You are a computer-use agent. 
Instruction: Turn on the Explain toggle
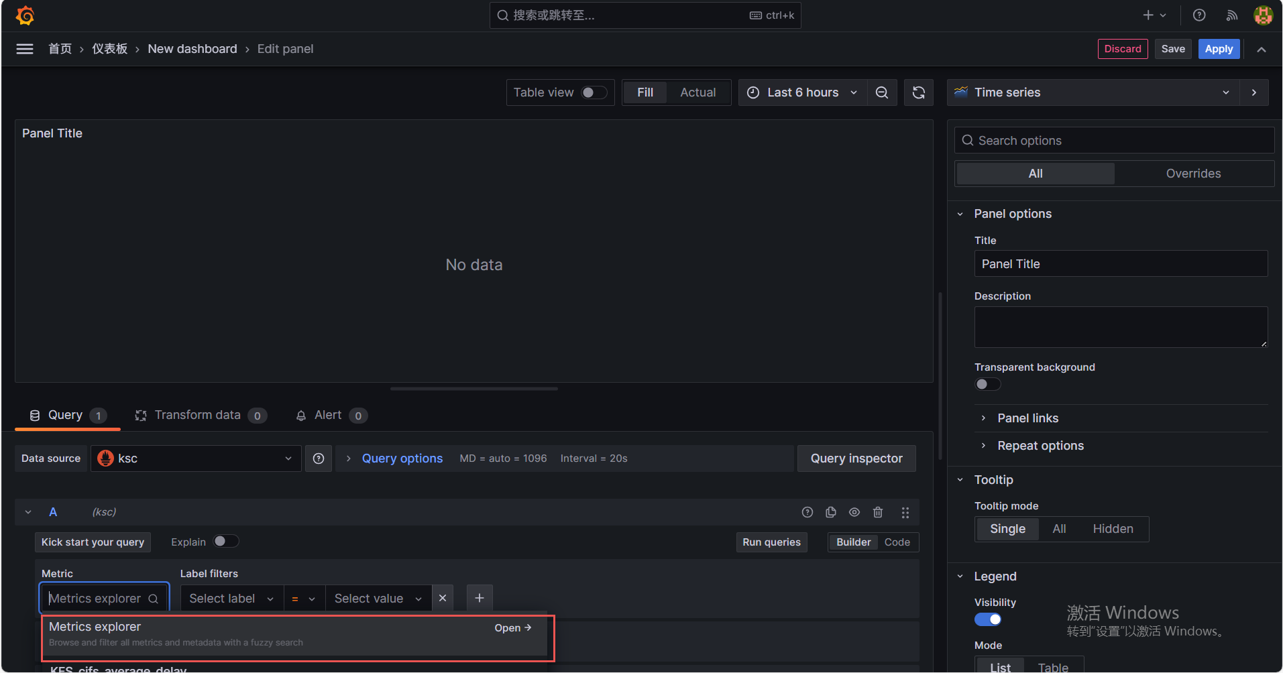click(x=225, y=542)
